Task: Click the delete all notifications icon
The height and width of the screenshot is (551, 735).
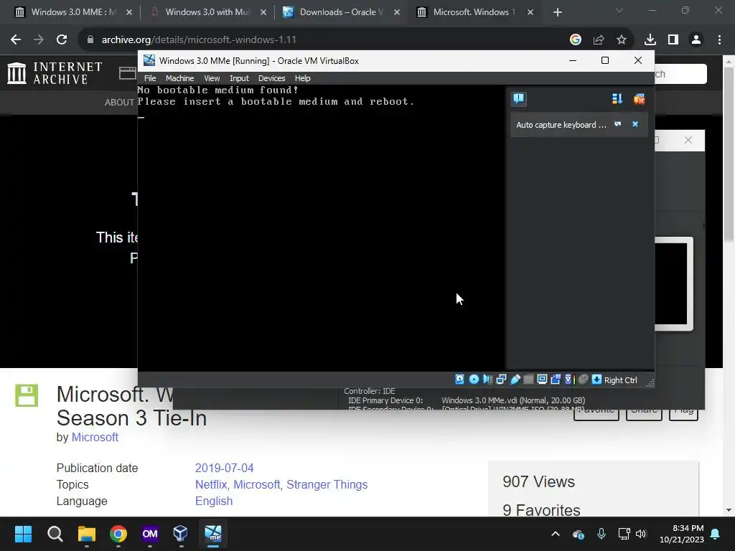Action: 639,99
